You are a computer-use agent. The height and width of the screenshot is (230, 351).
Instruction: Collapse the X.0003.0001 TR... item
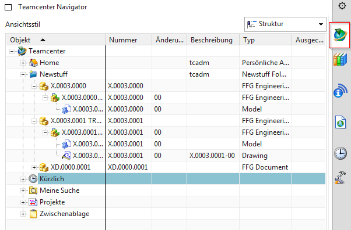(x=34, y=121)
